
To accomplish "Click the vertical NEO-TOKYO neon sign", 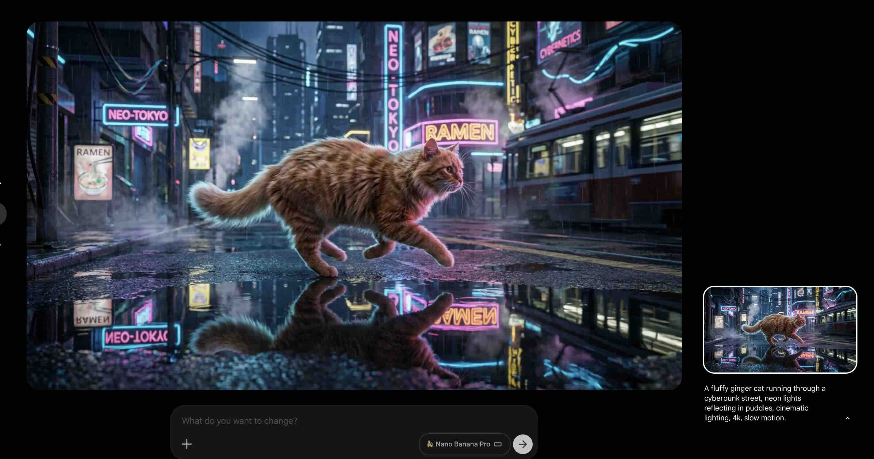I will (393, 88).
